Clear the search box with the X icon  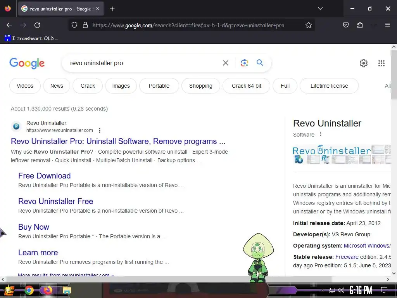(x=225, y=63)
